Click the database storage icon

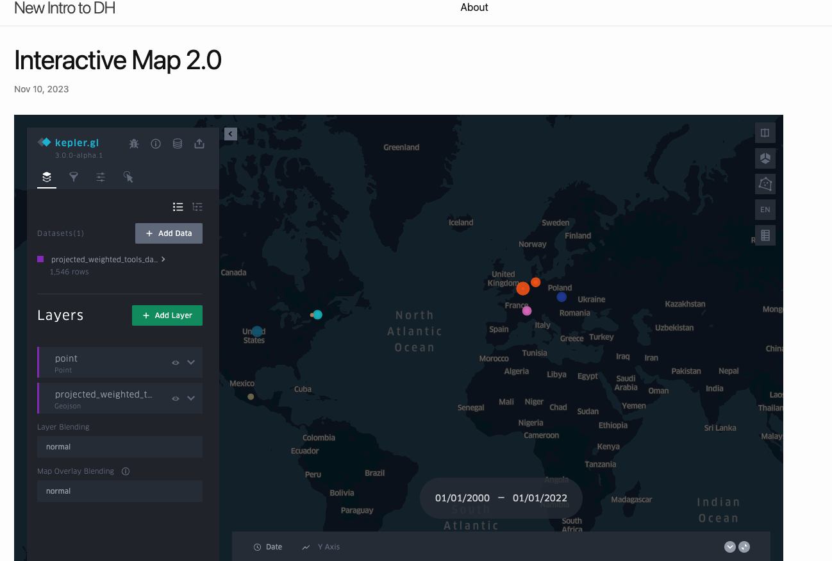(x=178, y=144)
